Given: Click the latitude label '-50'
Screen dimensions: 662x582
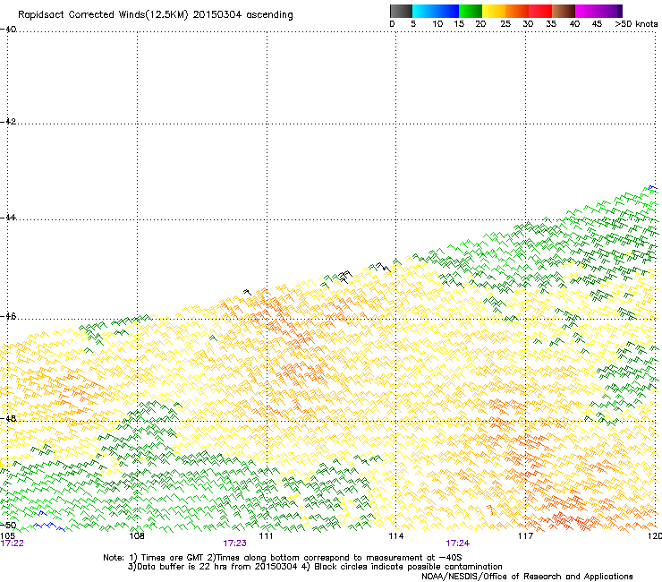Looking at the screenshot, I should (x=8, y=526).
